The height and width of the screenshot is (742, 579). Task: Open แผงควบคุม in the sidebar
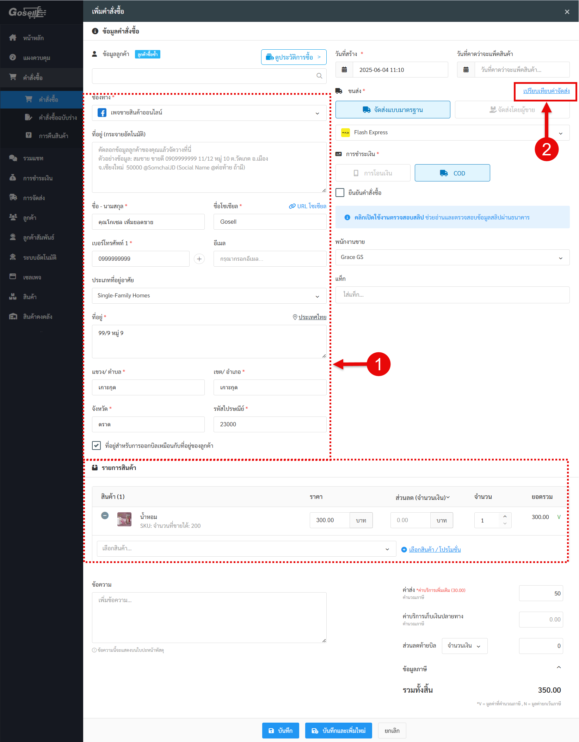pyautogui.click(x=37, y=58)
